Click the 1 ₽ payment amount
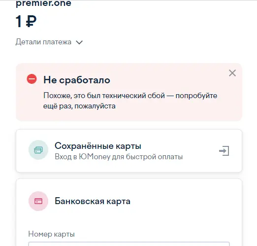Image resolution: width=257 pixels, height=246 pixels. pyautogui.click(x=26, y=21)
